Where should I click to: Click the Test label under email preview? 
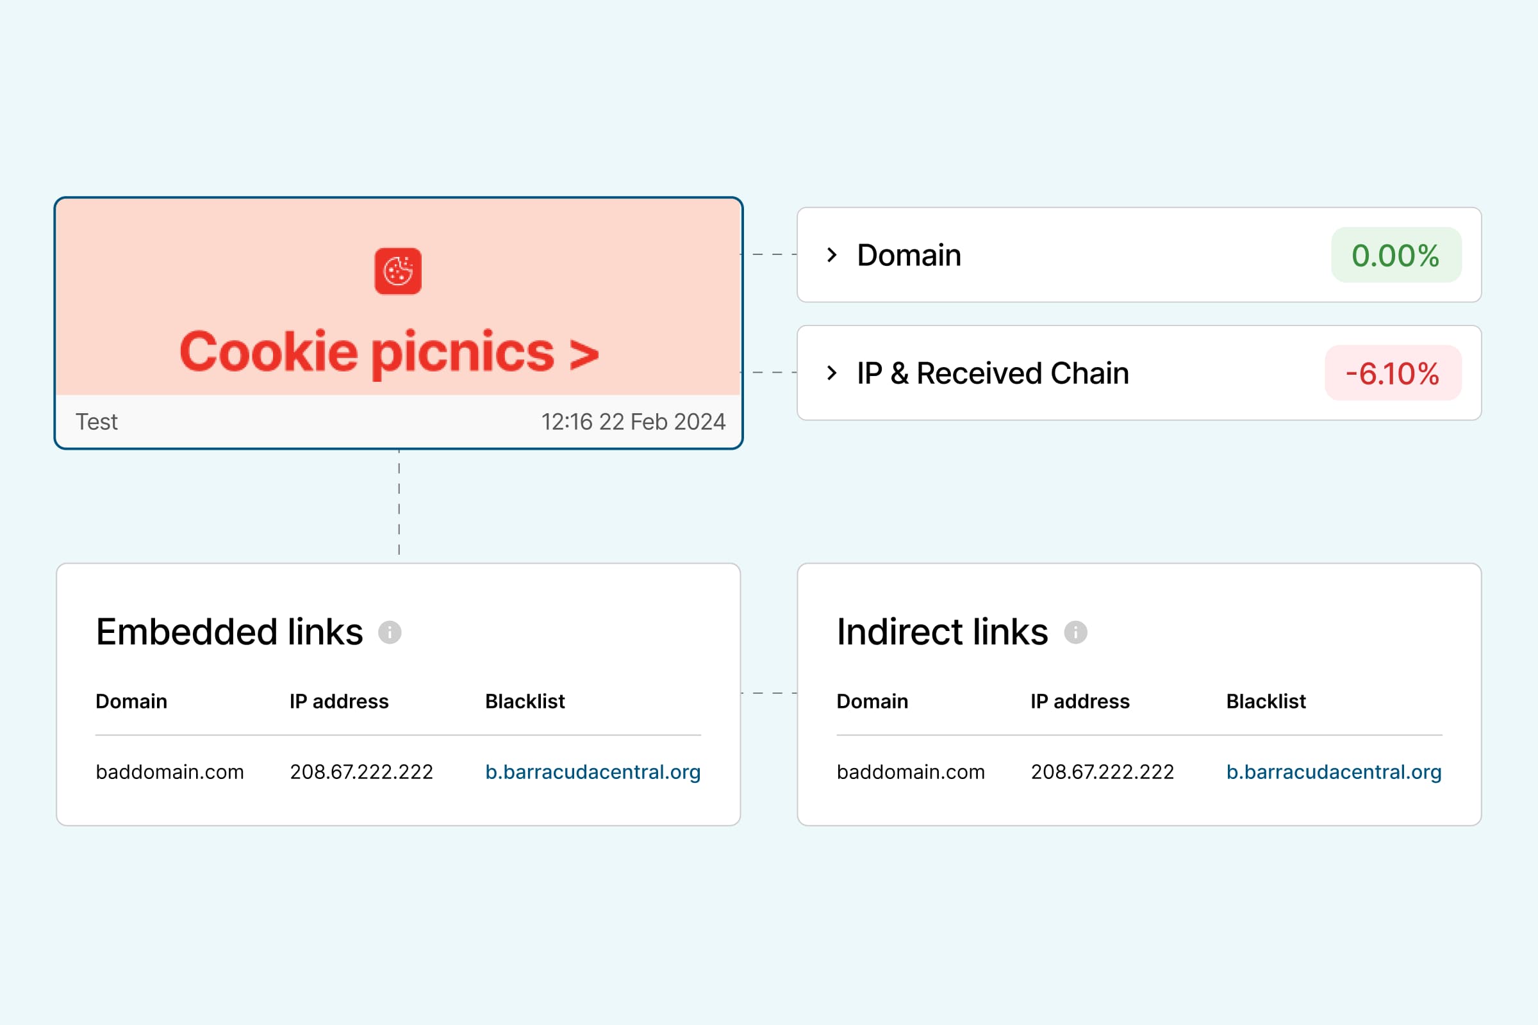97,422
